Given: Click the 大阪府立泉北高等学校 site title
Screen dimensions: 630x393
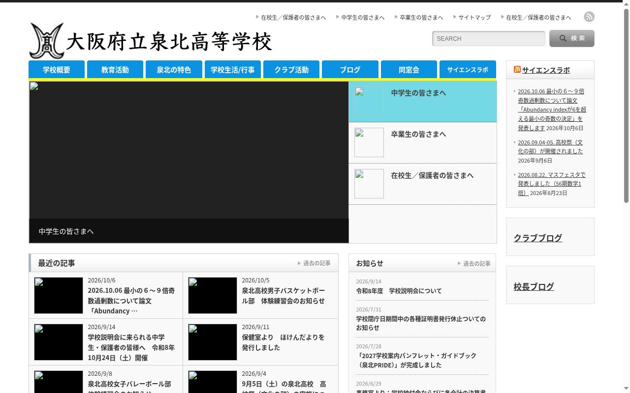Looking at the screenshot, I should point(169,41).
